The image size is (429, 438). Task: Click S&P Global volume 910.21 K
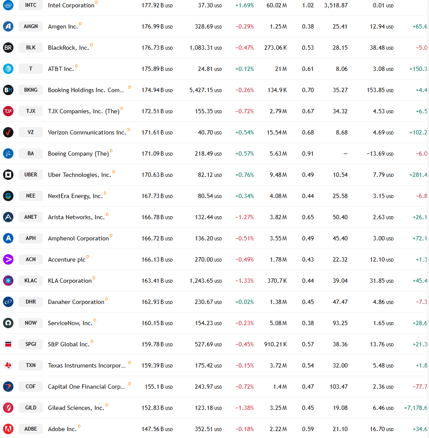click(275, 344)
